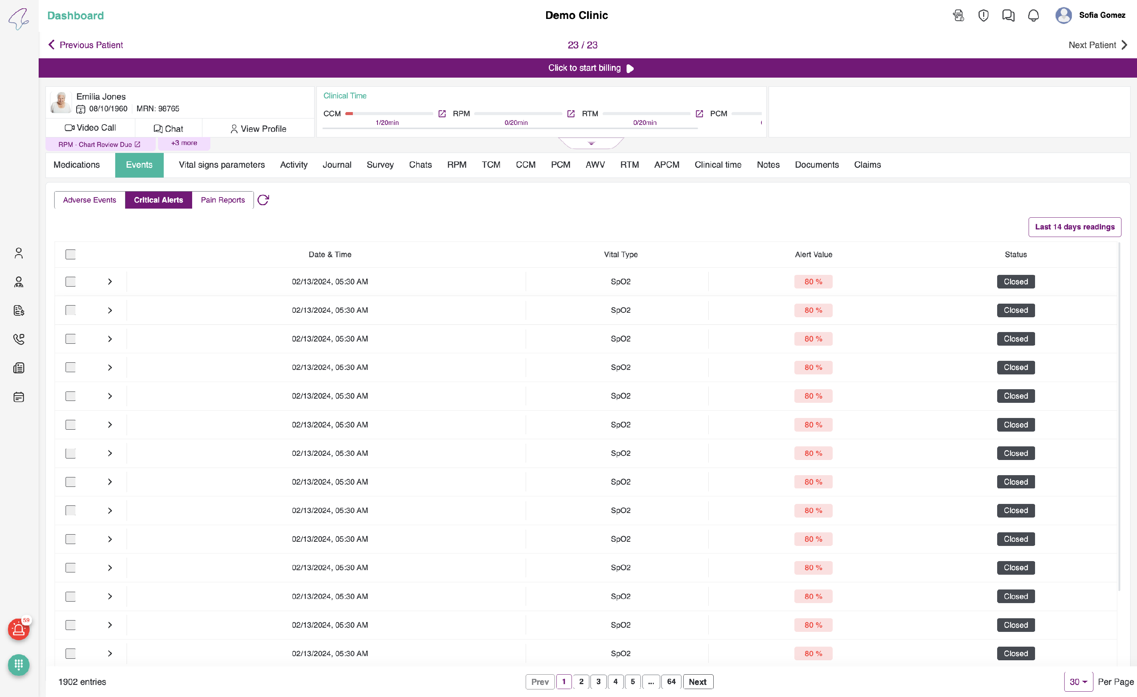Switch to Vital signs parameters tab
The image size is (1137, 697).
(x=221, y=165)
